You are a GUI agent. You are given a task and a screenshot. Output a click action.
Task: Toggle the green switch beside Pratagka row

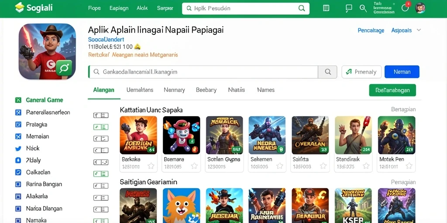click(x=101, y=127)
